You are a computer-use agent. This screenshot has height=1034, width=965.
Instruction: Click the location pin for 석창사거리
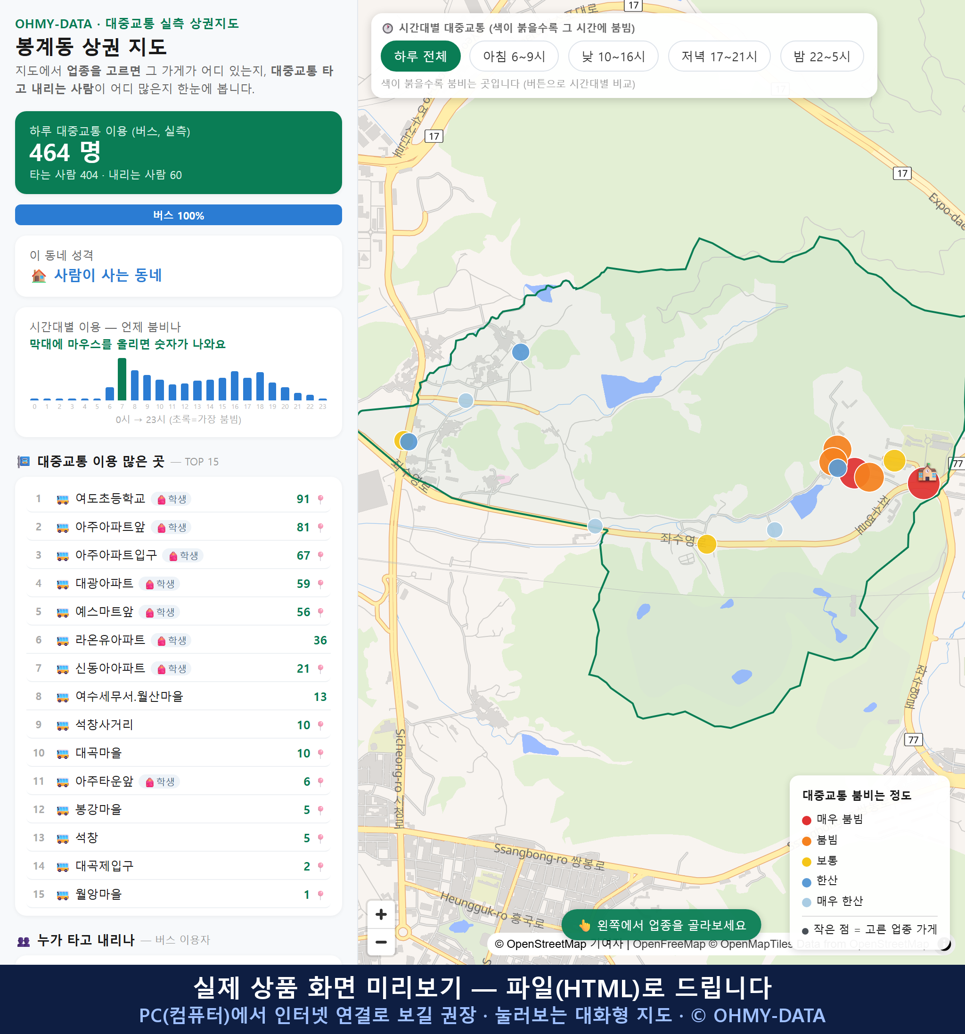coord(320,725)
